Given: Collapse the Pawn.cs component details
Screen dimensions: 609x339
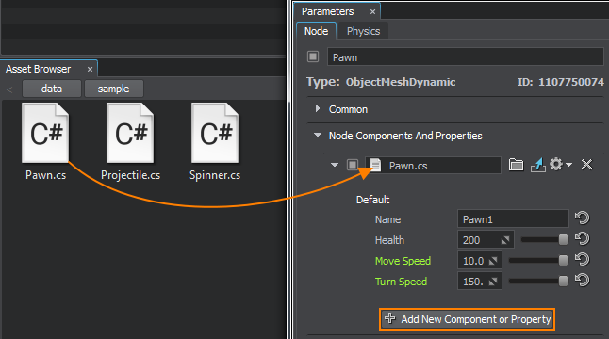Looking at the screenshot, I should click(x=335, y=165).
